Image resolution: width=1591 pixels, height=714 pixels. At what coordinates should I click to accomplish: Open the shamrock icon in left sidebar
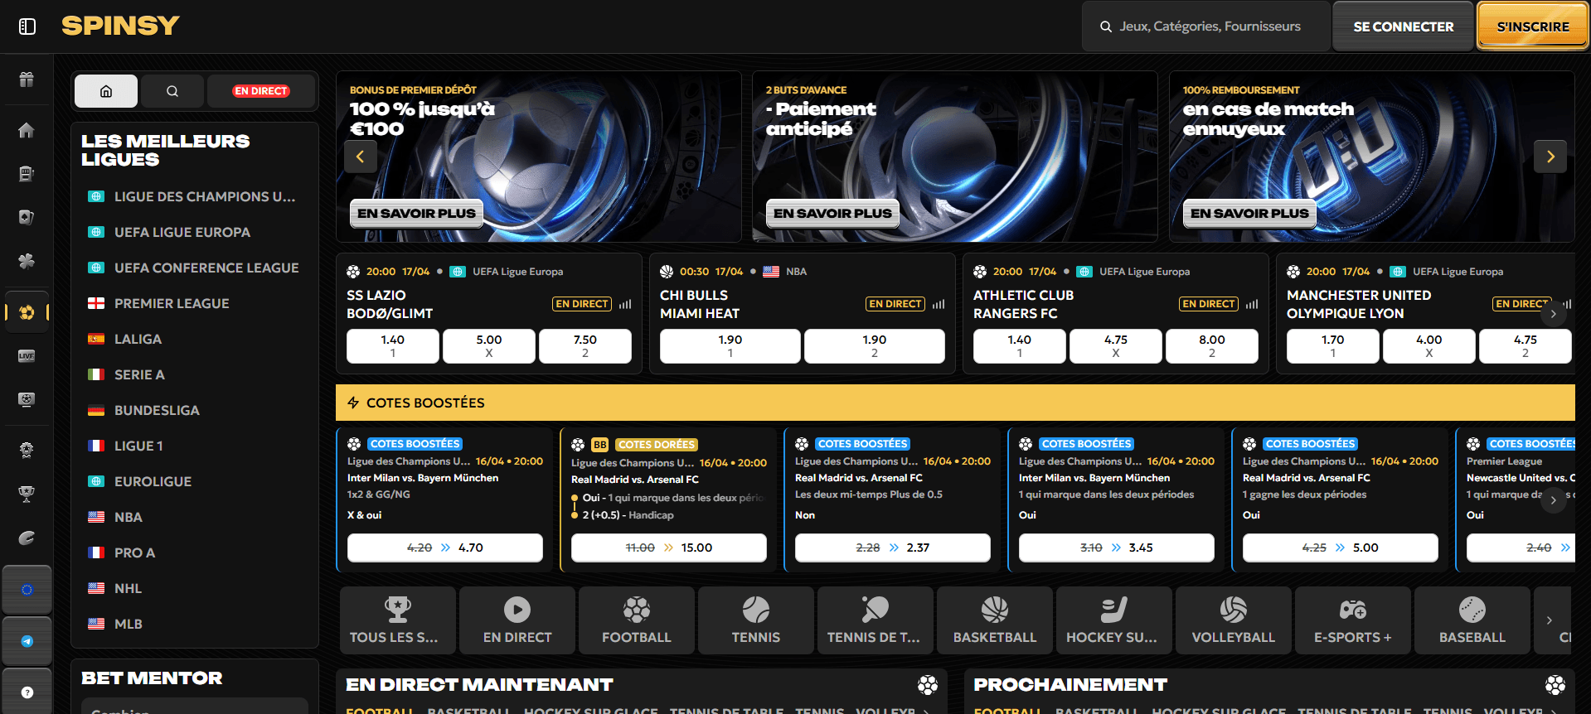[27, 261]
